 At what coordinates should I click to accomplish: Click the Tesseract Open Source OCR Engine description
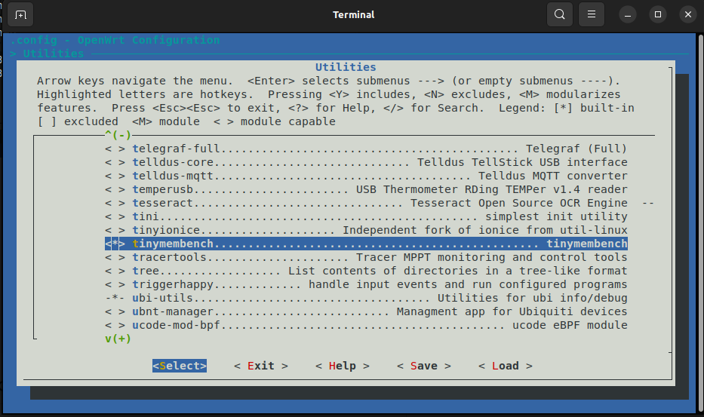[x=519, y=203]
